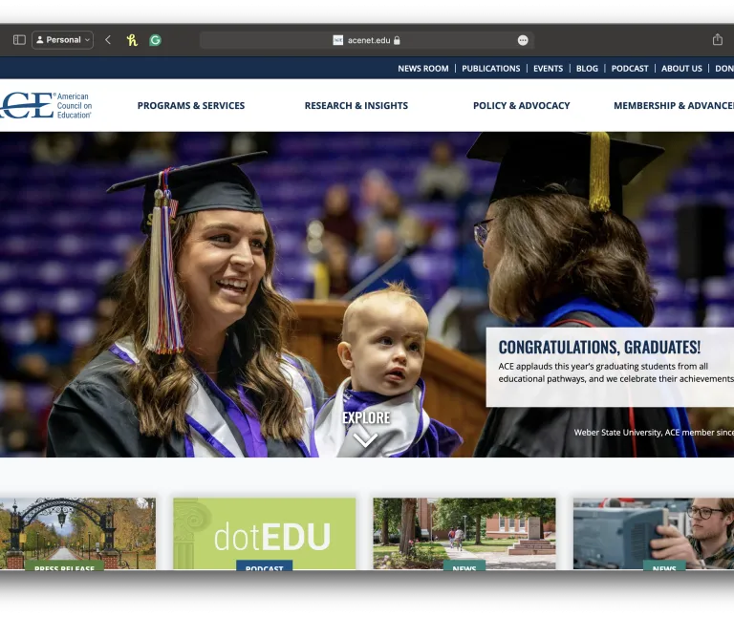
Task: Open the Publications link
Action: pyautogui.click(x=490, y=69)
